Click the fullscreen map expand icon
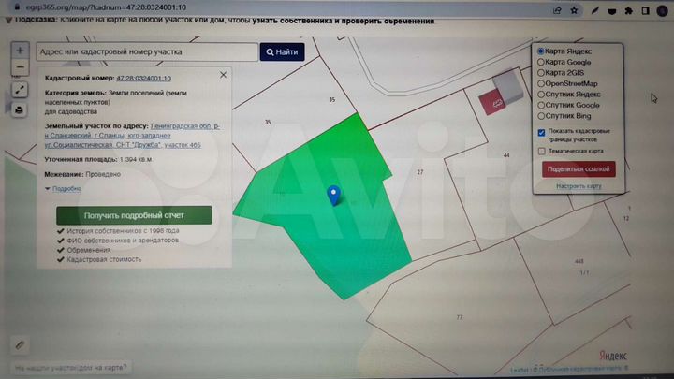Viewport: 674px width, 379px height. tap(20, 90)
